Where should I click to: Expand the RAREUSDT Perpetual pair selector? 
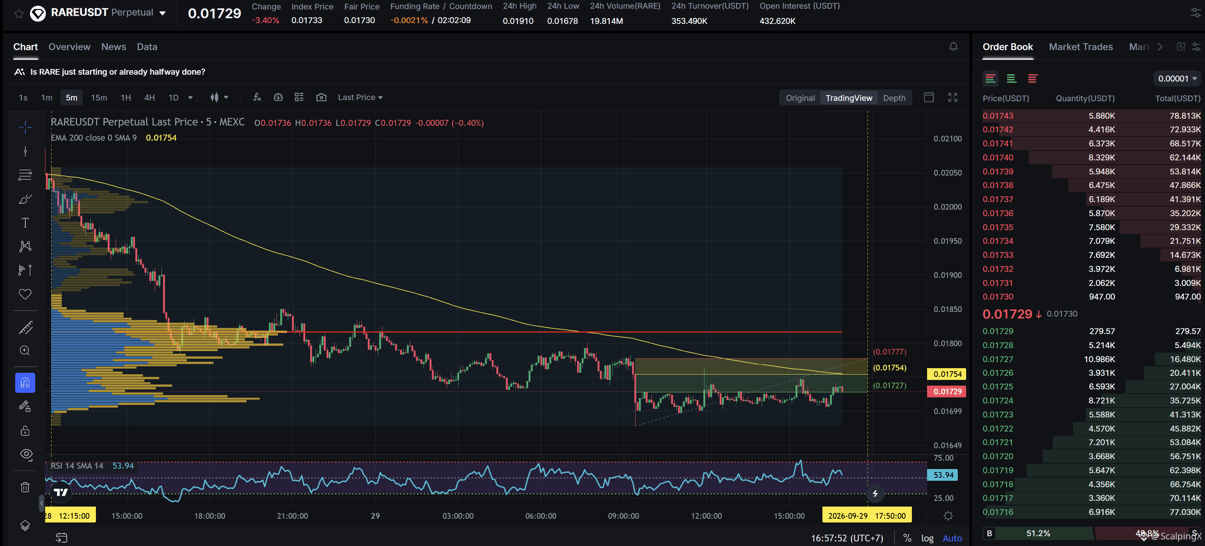coord(162,13)
